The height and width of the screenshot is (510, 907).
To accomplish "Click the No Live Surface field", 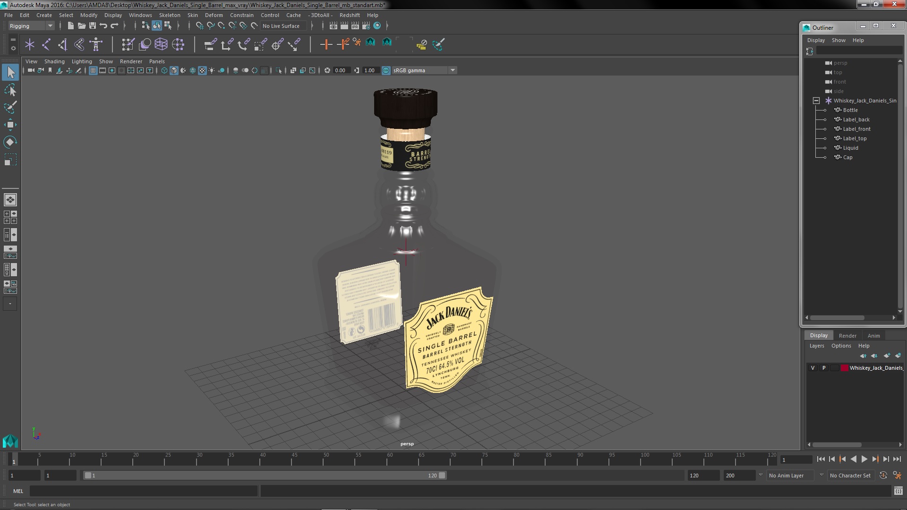I will [x=283, y=26].
